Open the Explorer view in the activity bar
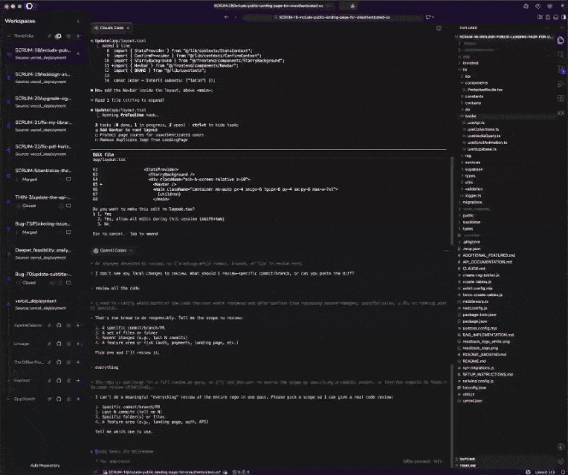The image size is (568, 475). 561,40
